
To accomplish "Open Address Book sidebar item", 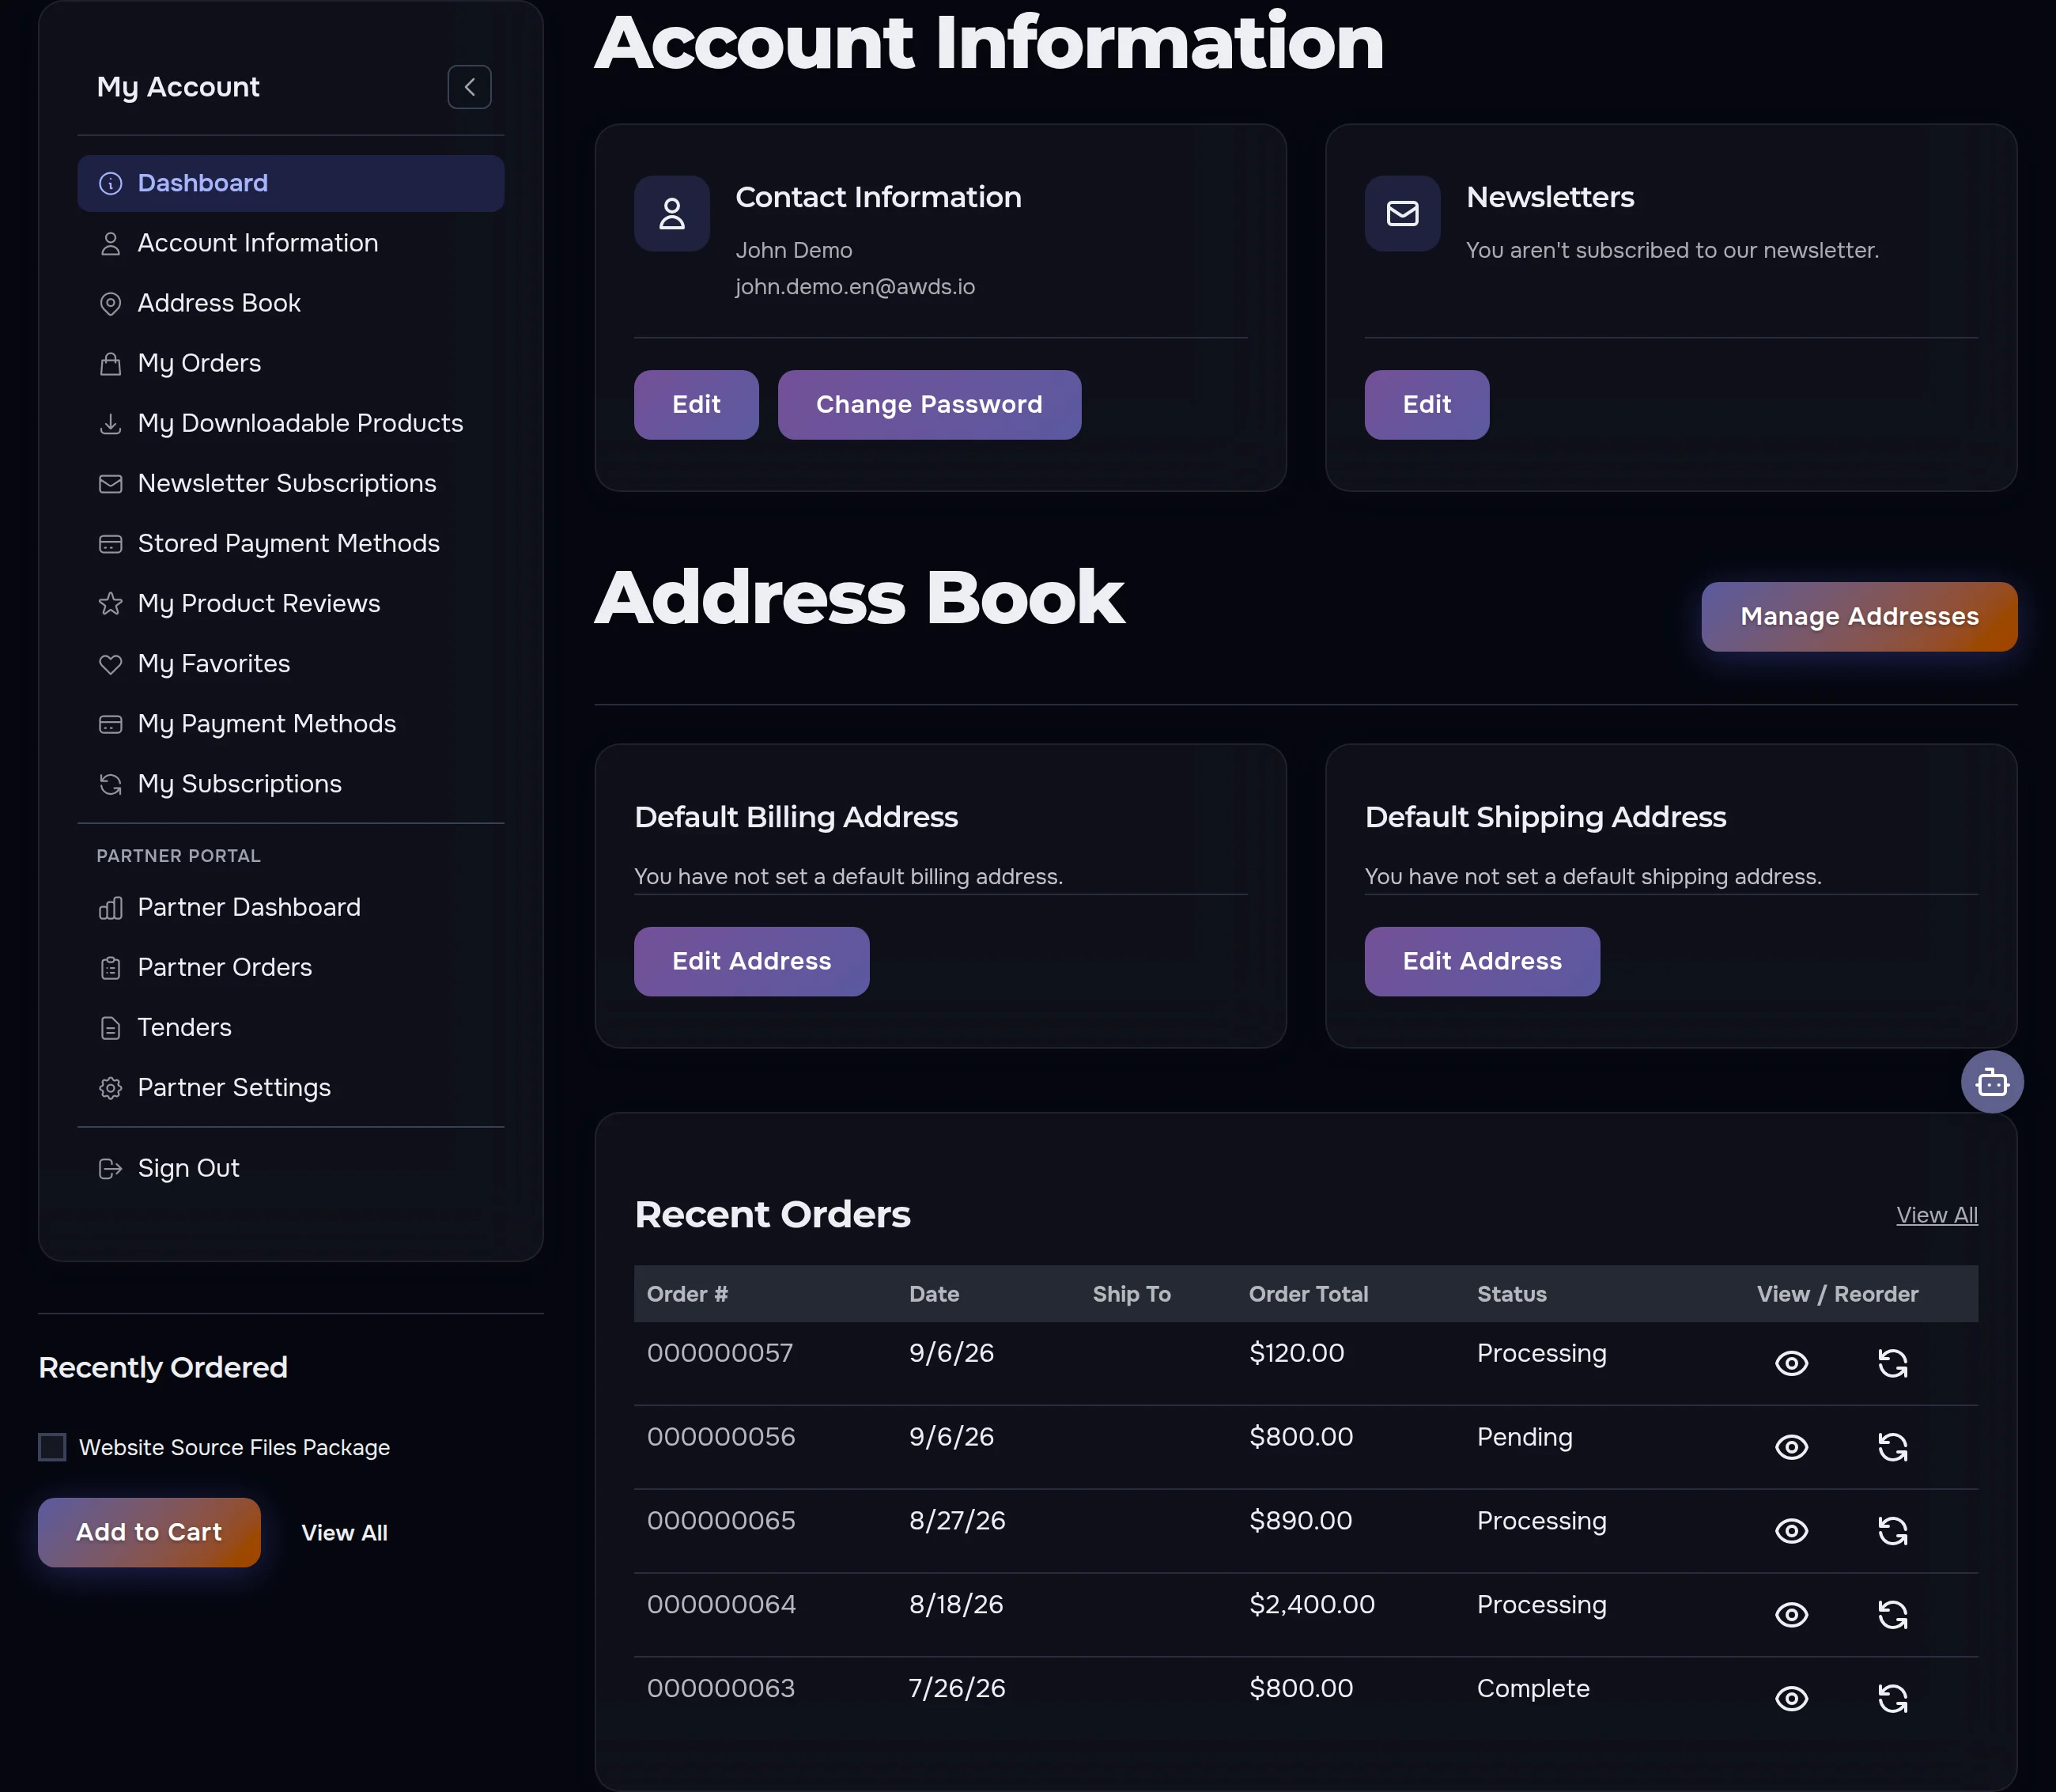I will pyautogui.click(x=290, y=303).
